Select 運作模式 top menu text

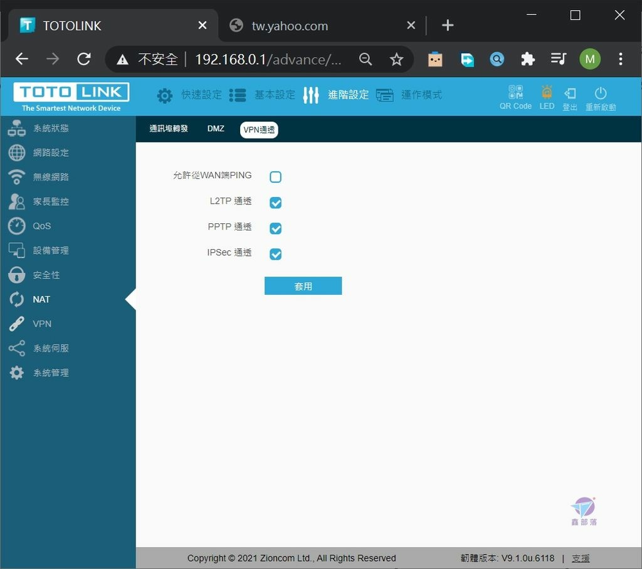[422, 95]
